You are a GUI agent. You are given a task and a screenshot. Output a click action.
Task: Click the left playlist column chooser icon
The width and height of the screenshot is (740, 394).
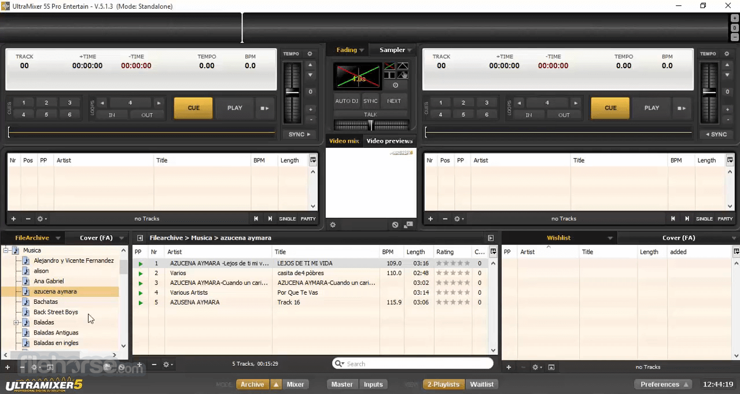[313, 160]
